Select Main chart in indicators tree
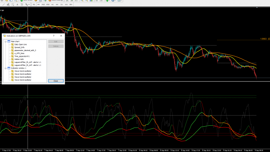The height and width of the screenshot is (152, 270). (15, 42)
